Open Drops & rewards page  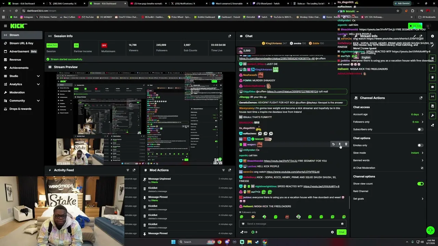22,109
